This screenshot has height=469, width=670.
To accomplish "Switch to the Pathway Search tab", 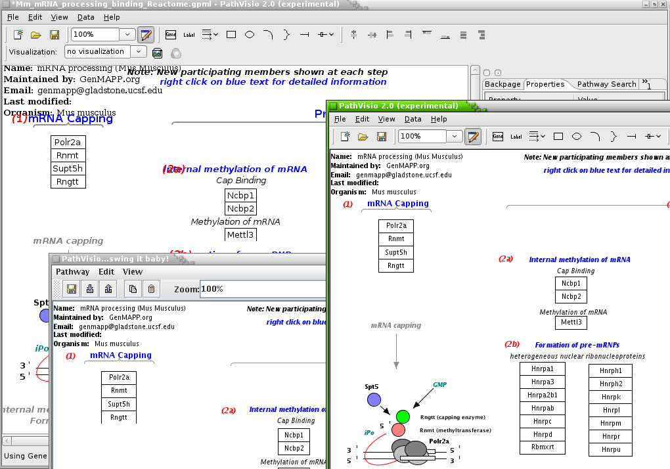I will [606, 84].
